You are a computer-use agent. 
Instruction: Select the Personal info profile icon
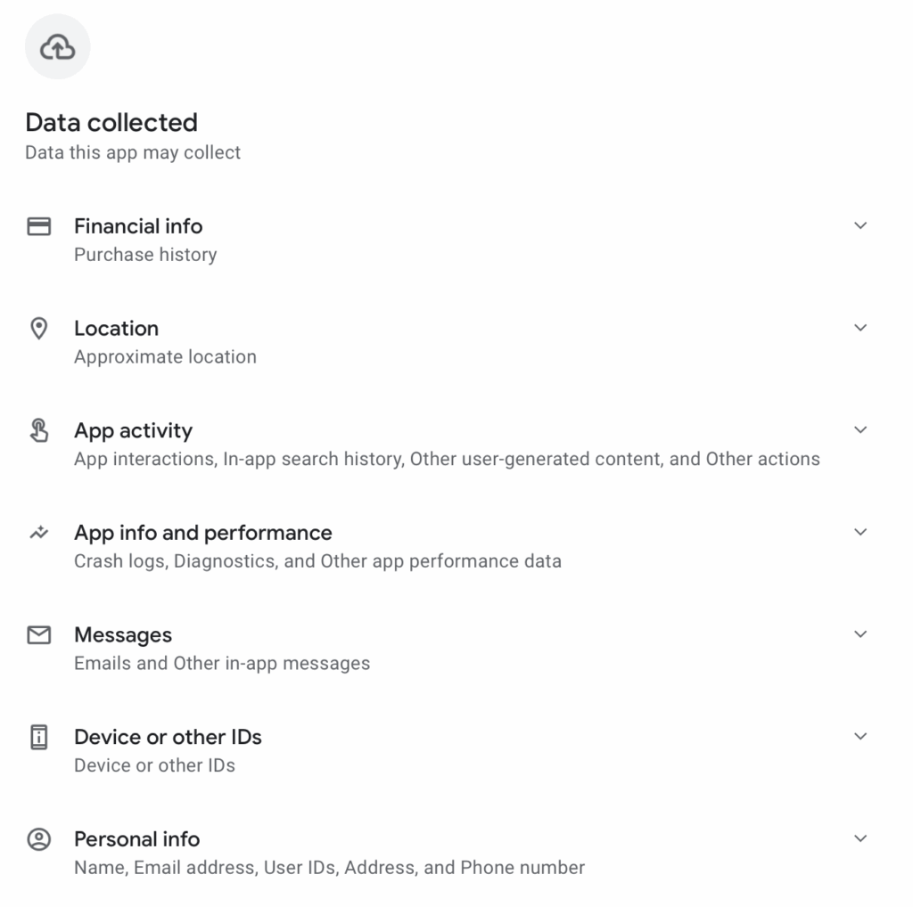[39, 838]
